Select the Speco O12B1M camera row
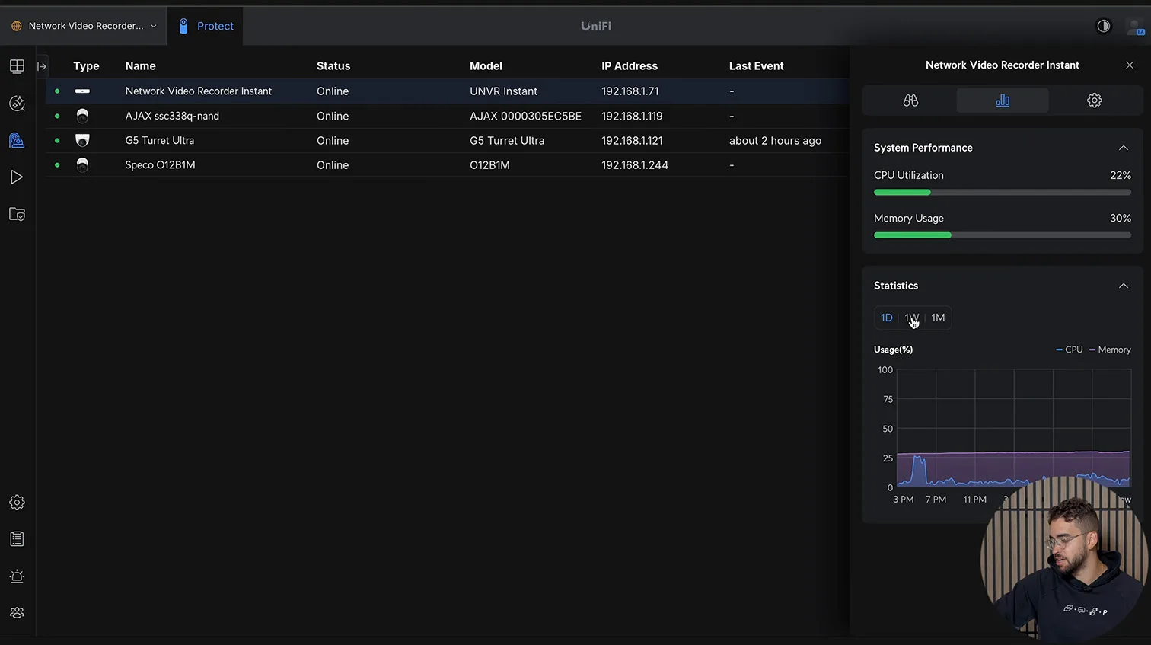 [x=160, y=165]
